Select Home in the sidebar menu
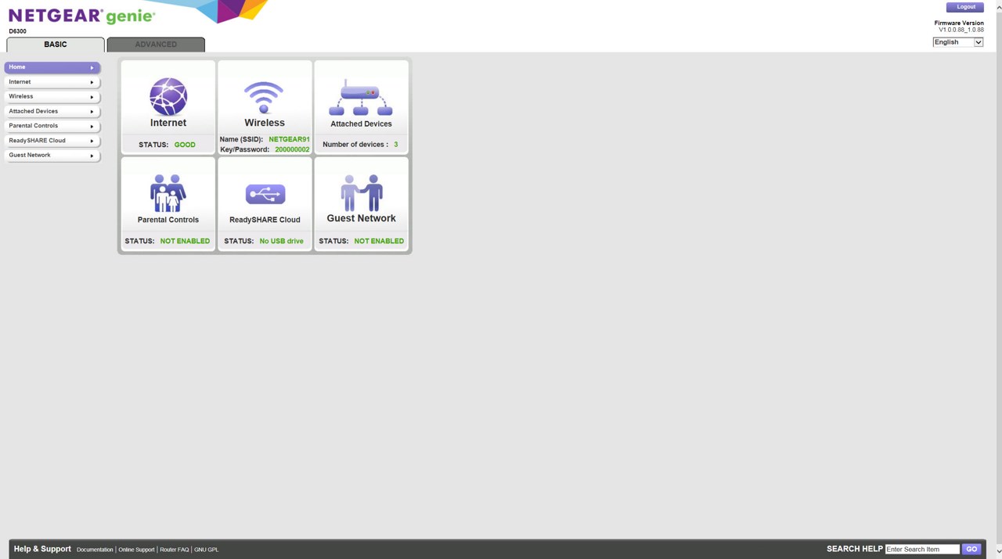 pyautogui.click(x=52, y=67)
